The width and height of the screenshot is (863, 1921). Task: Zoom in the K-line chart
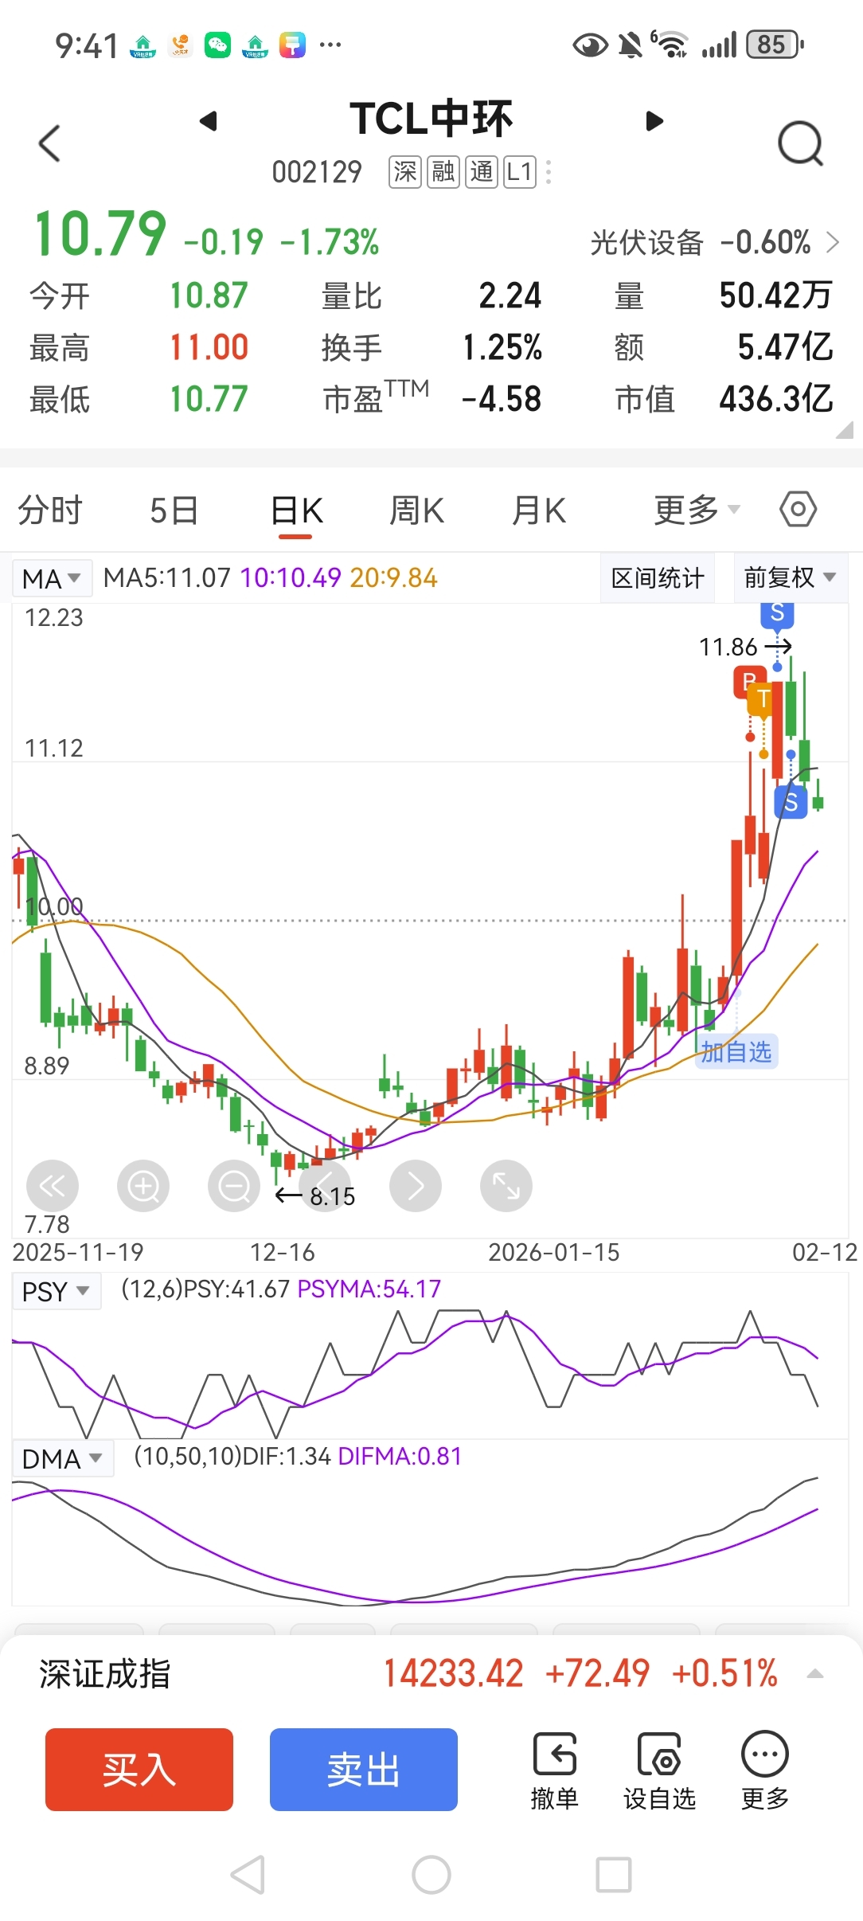143,1186
